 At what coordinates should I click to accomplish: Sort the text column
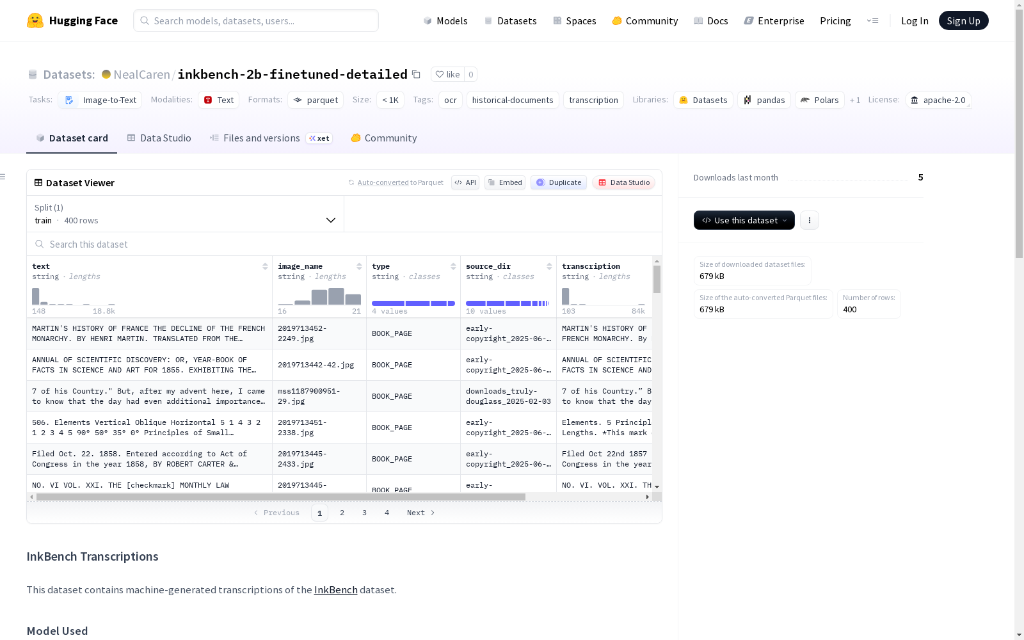tap(265, 266)
